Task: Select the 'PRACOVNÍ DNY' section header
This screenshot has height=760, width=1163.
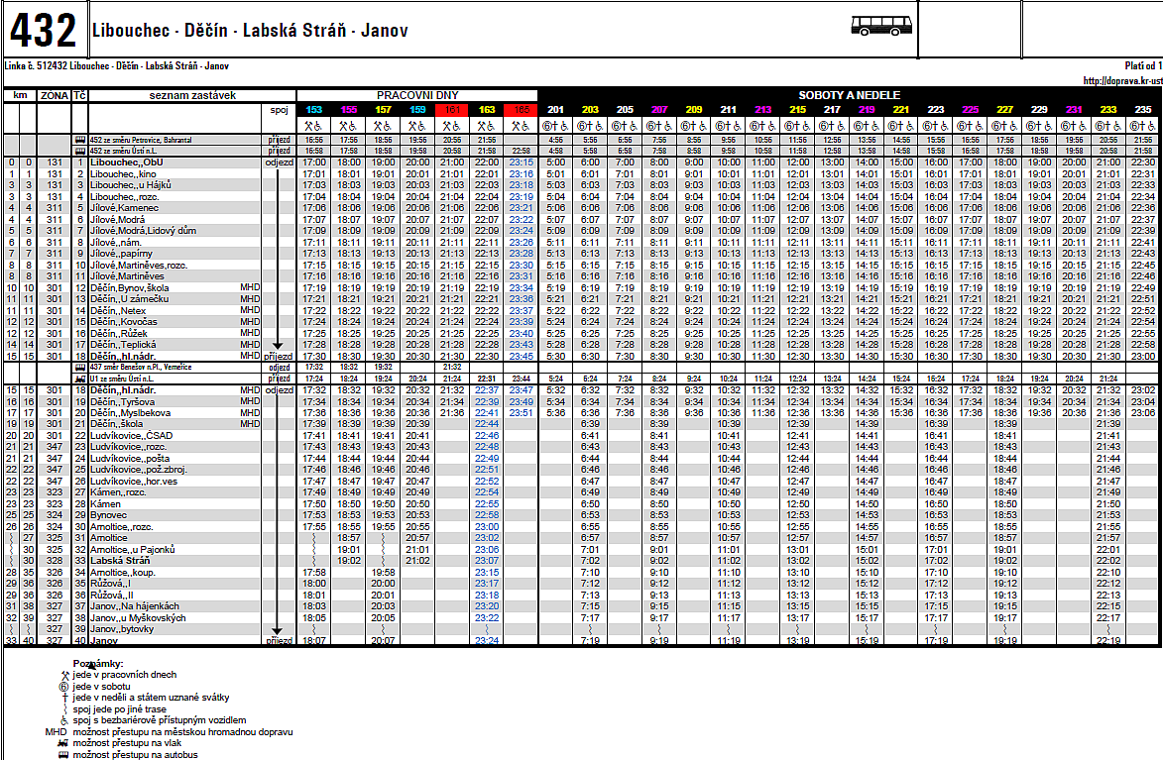Action: pos(417,95)
